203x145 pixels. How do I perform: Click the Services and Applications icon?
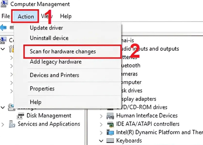(x=12, y=124)
